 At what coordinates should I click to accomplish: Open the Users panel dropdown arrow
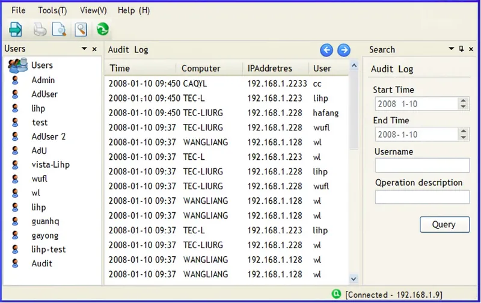(84, 49)
